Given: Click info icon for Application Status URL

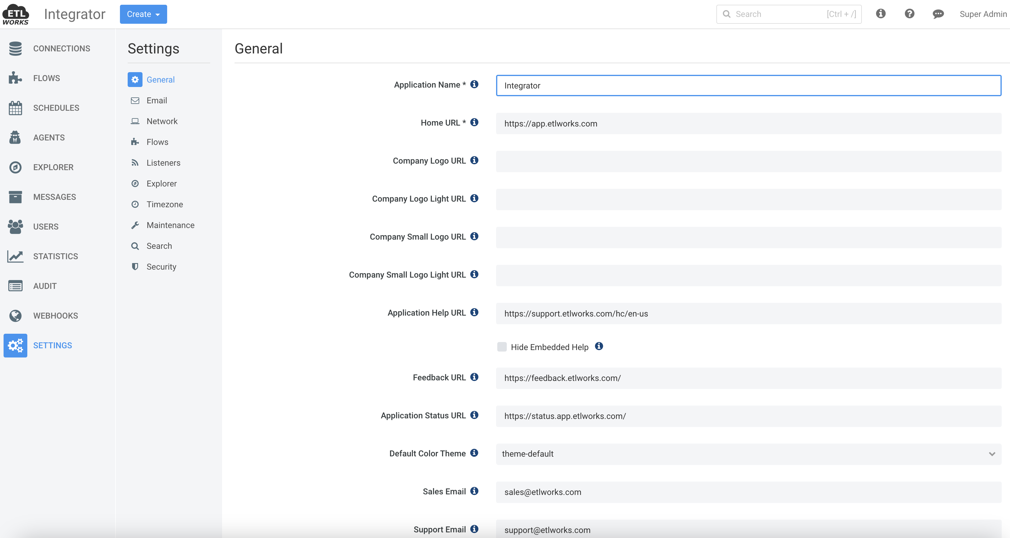Looking at the screenshot, I should tap(474, 415).
